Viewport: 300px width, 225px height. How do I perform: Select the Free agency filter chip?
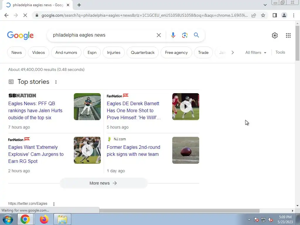click(176, 52)
